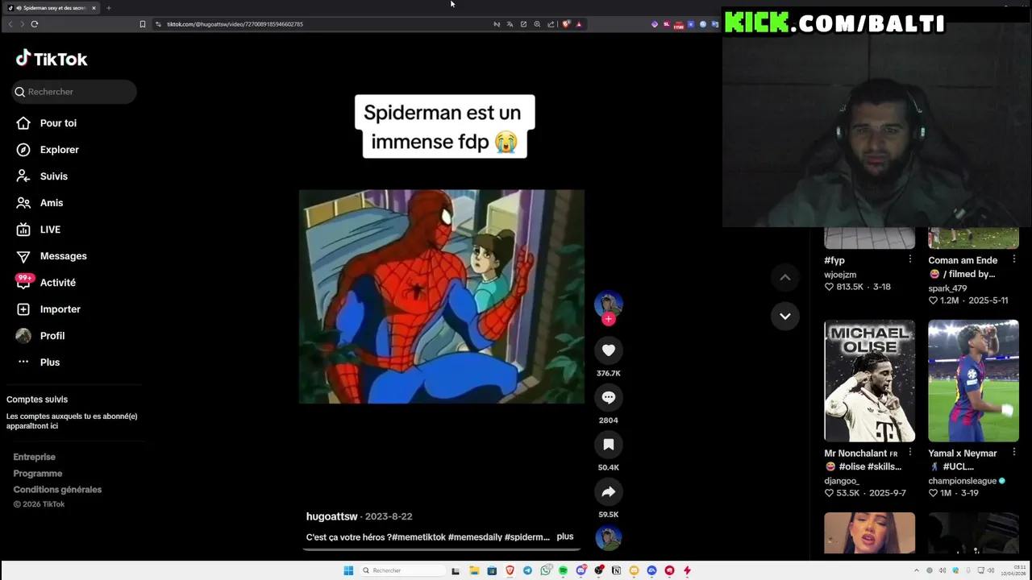Screen dimensions: 1032x580
Task: Click the Brave shields icon
Action: point(566,24)
